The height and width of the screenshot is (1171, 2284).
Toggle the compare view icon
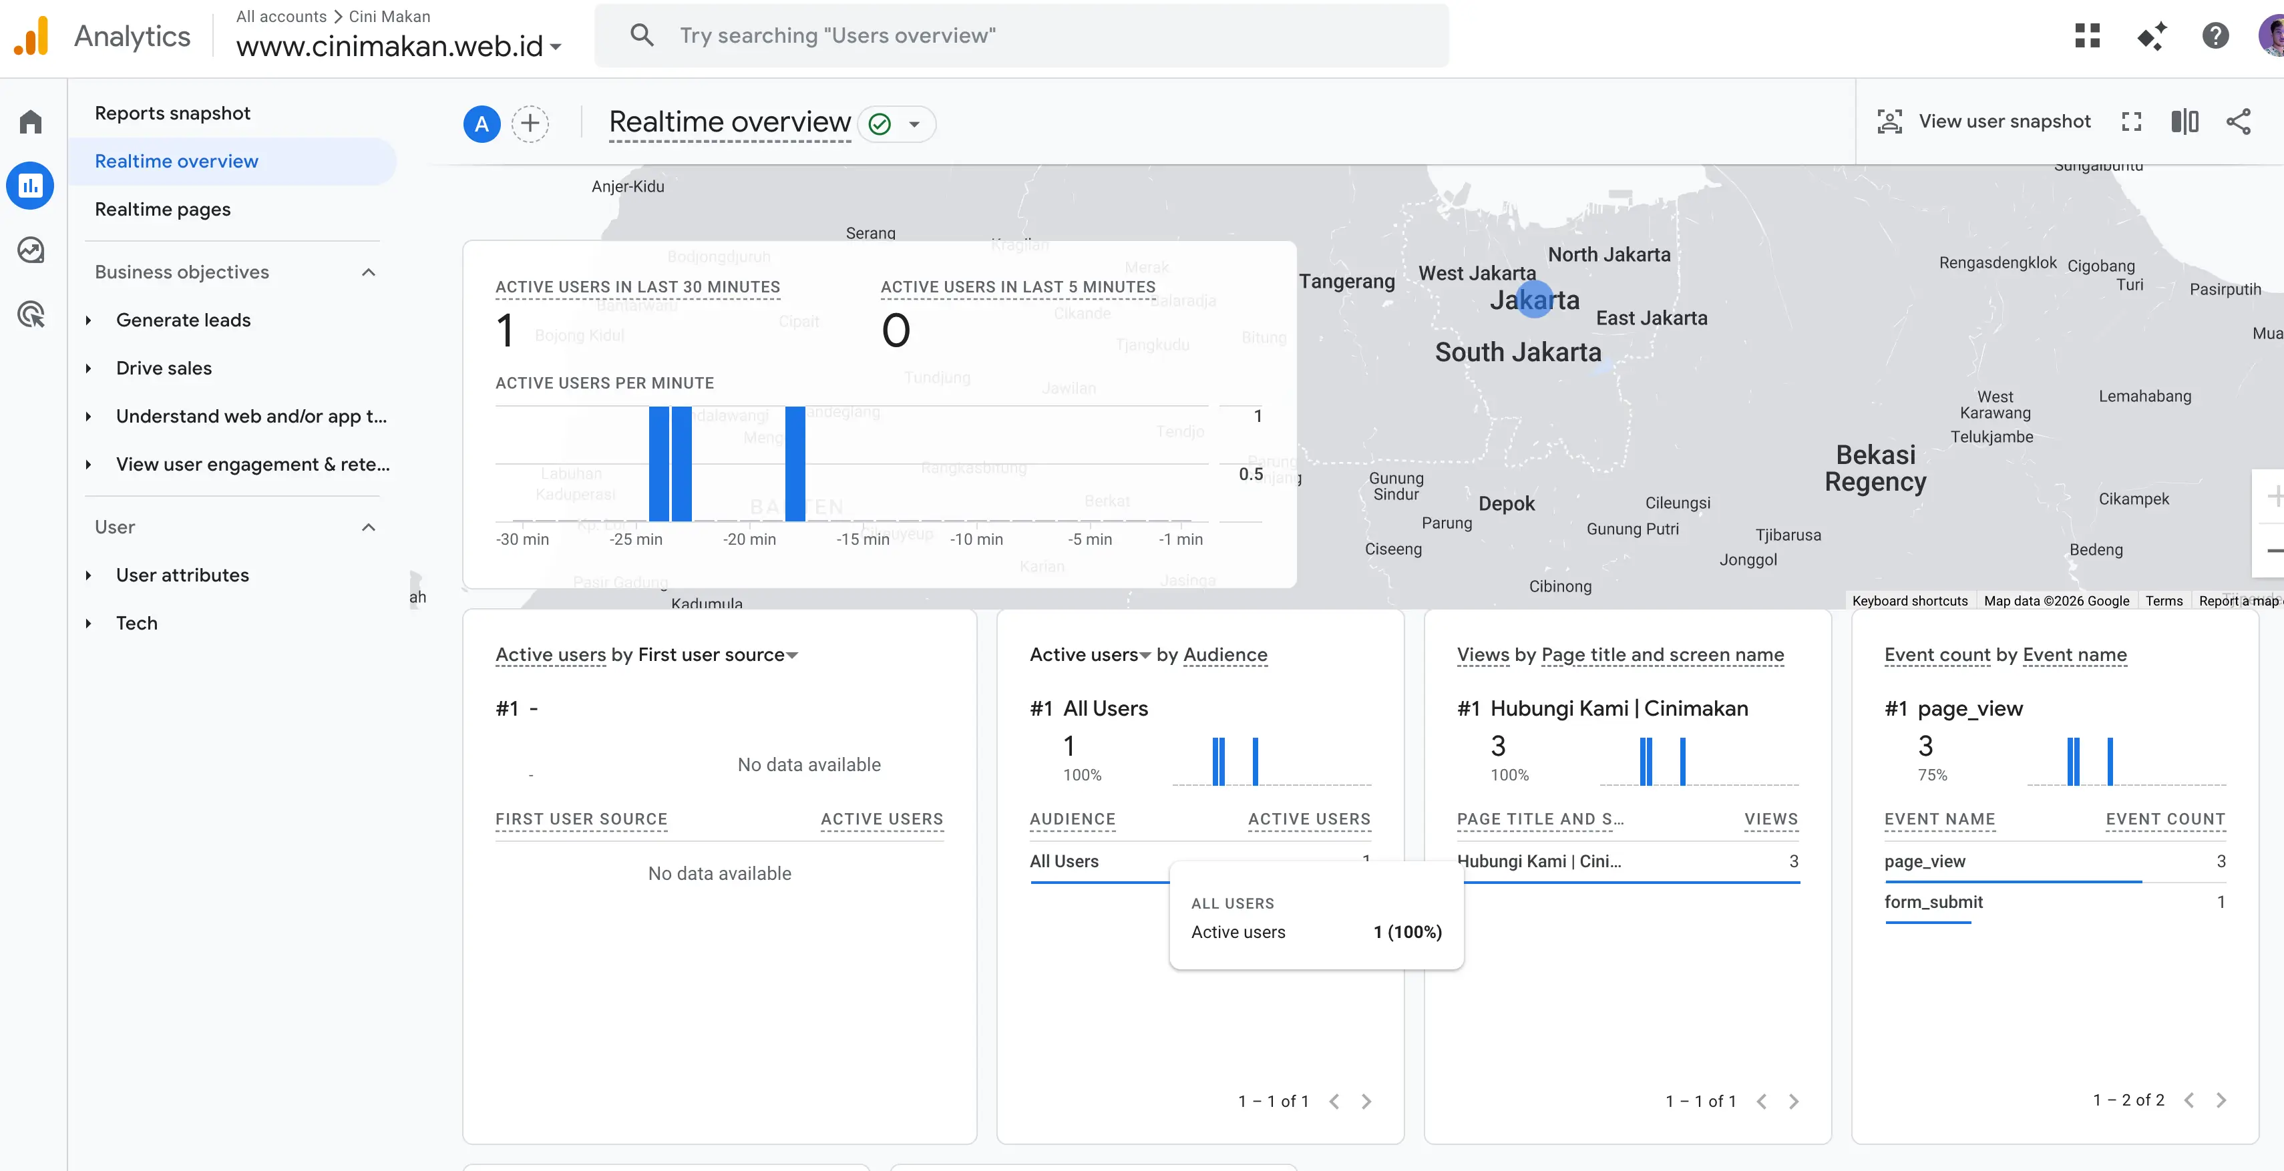click(x=2184, y=122)
